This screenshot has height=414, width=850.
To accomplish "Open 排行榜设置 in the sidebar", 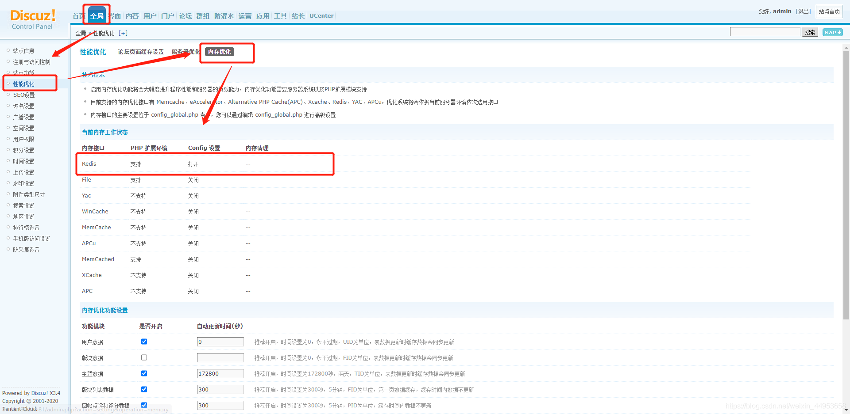I will [x=27, y=228].
